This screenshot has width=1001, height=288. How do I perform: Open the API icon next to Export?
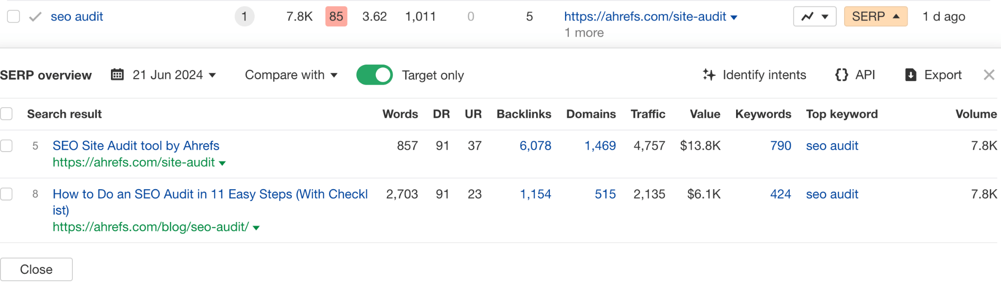coord(841,75)
